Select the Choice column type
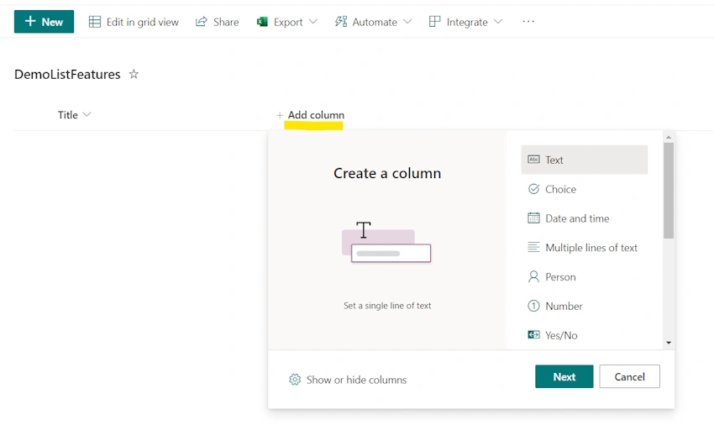 pyautogui.click(x=585, y=189)
